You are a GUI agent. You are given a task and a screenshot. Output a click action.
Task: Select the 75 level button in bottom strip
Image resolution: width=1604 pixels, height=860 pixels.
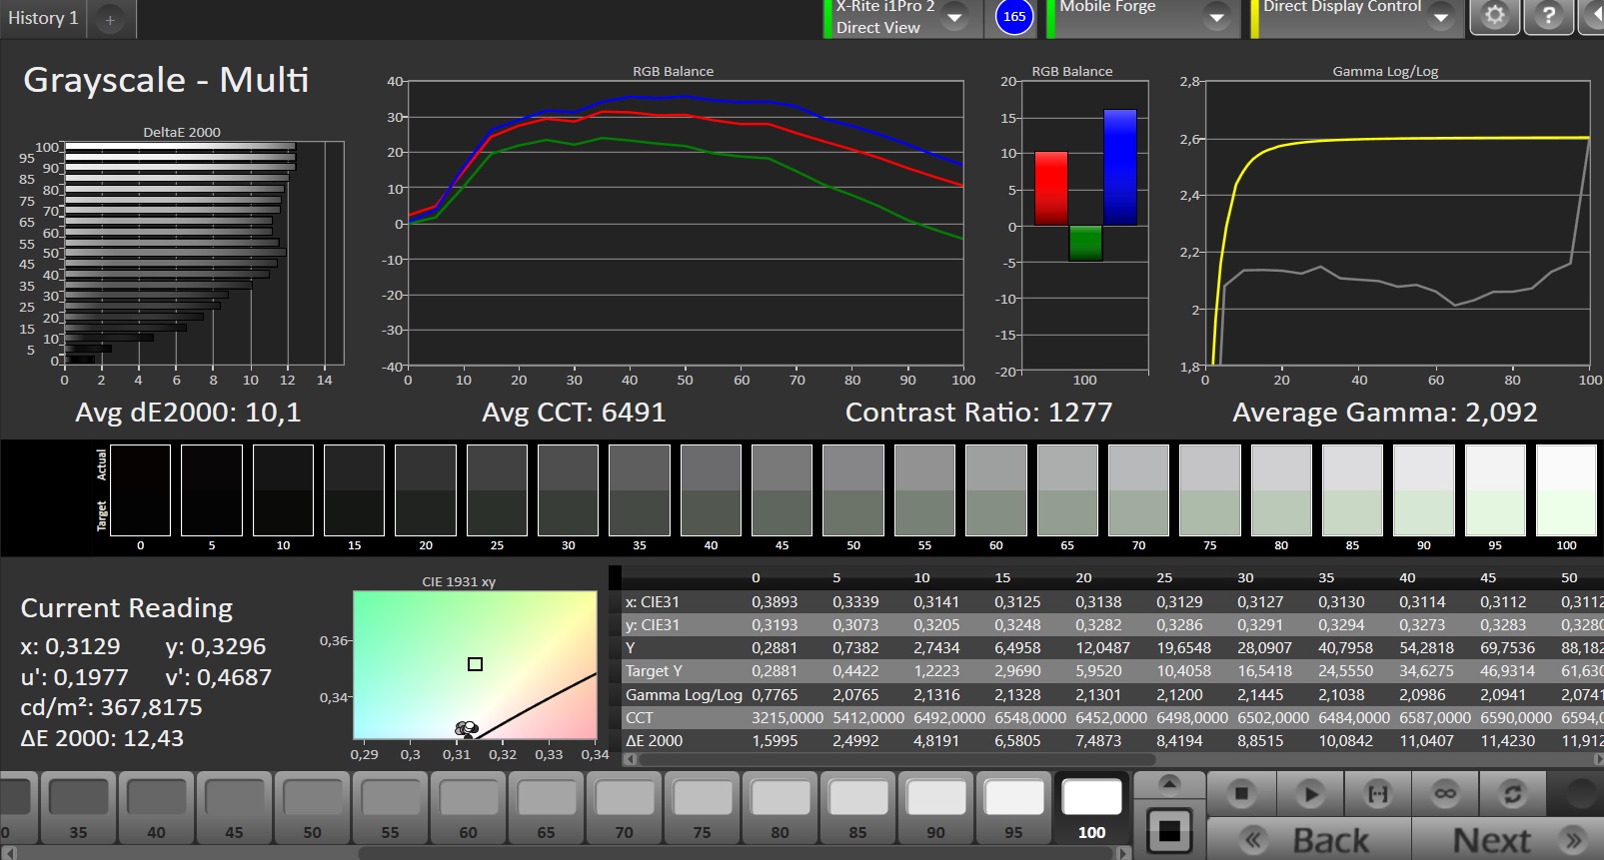pos(702,808)
